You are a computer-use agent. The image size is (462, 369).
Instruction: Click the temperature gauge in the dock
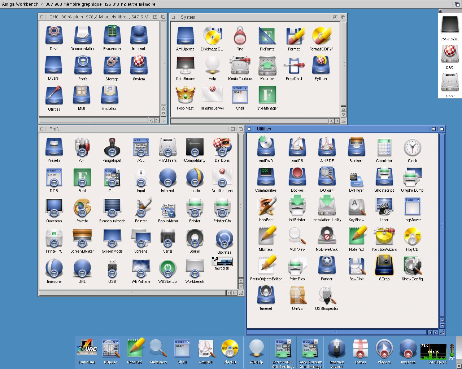coord(452,351)
